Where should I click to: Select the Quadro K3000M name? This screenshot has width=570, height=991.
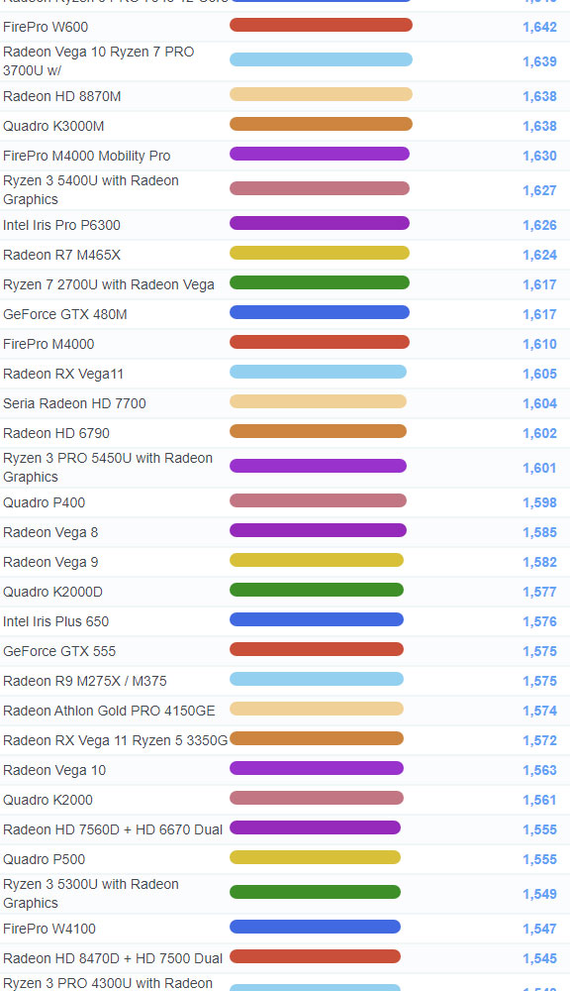(53, 127)
